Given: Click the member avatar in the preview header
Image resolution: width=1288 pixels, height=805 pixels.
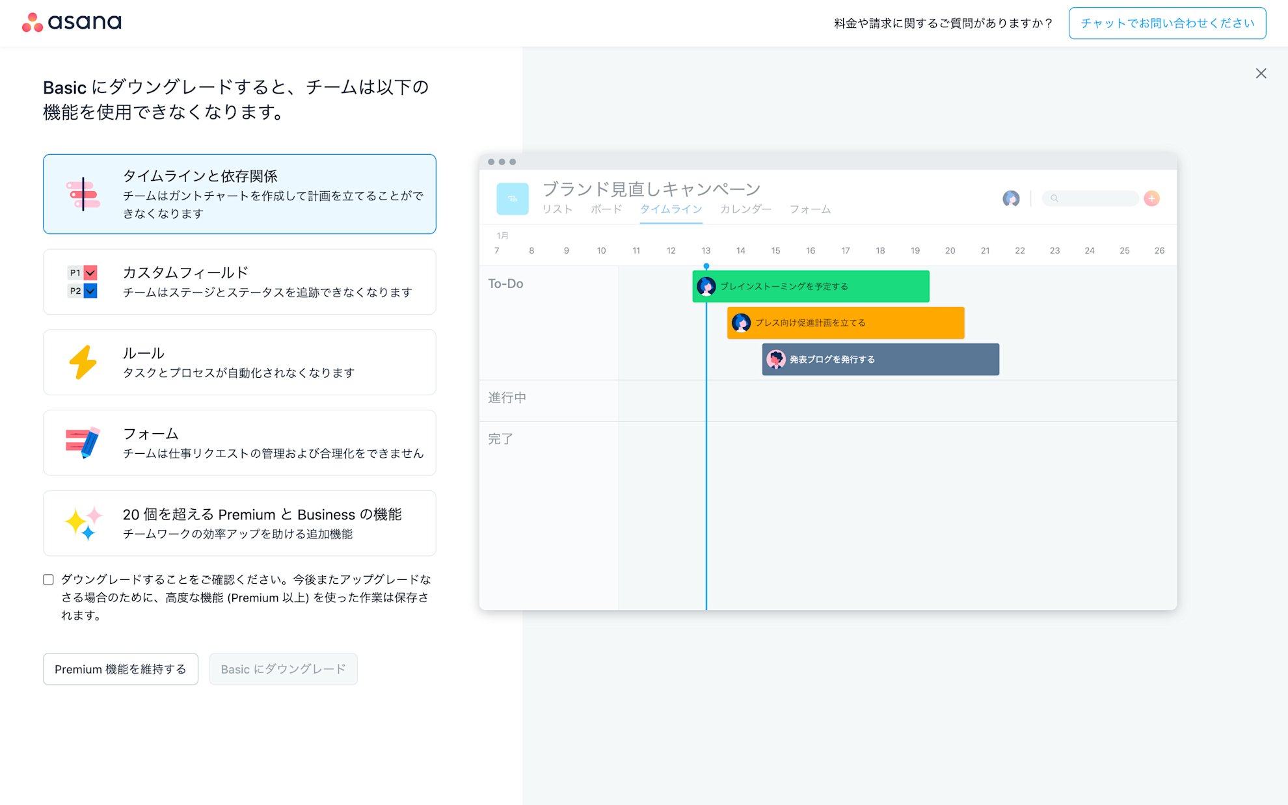Looking at the screenshot, I should tap(1011, 198).
